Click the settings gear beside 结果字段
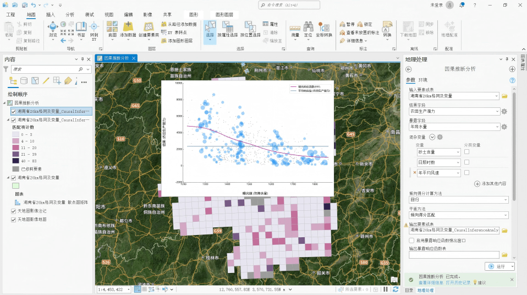The image size is (527, 295). [x=504, y=111]
